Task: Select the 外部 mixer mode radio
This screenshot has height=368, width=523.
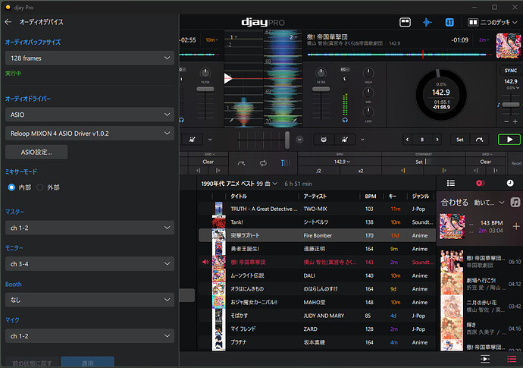Action: [x=40, y=187]
